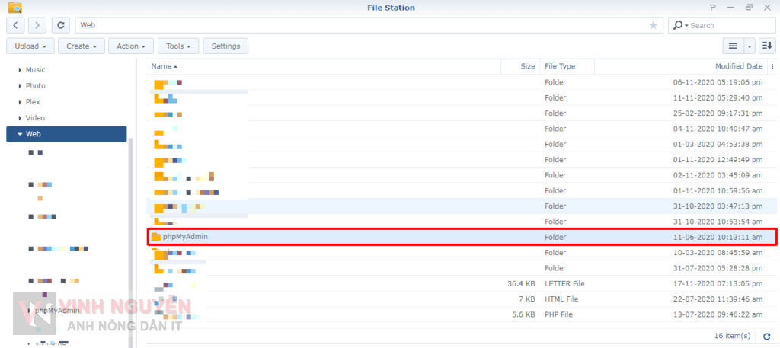
Task: Reload the file list at bottom right
Action: [x=766, y=336]
